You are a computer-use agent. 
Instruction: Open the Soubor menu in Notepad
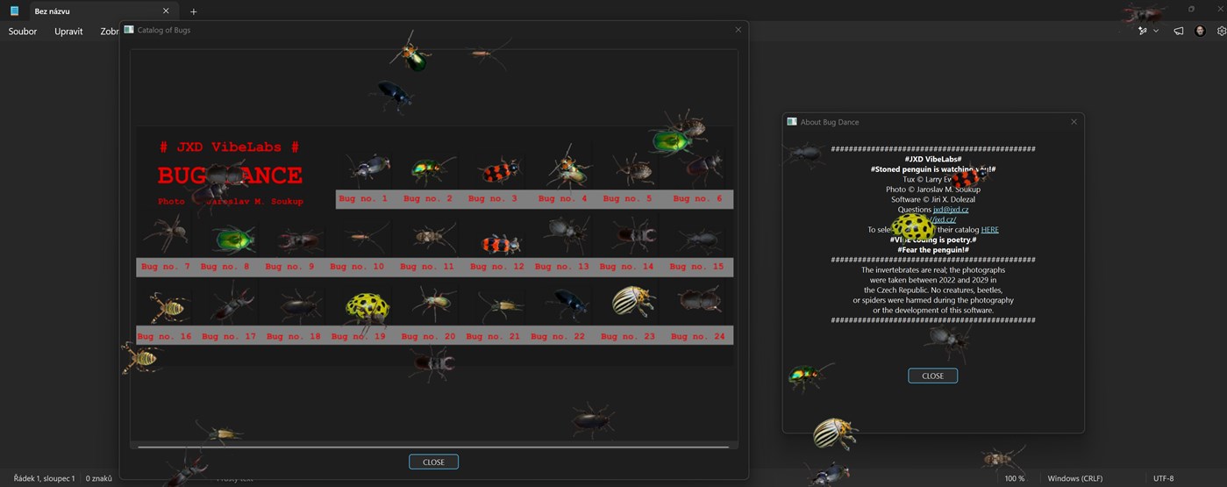[23, 32]
